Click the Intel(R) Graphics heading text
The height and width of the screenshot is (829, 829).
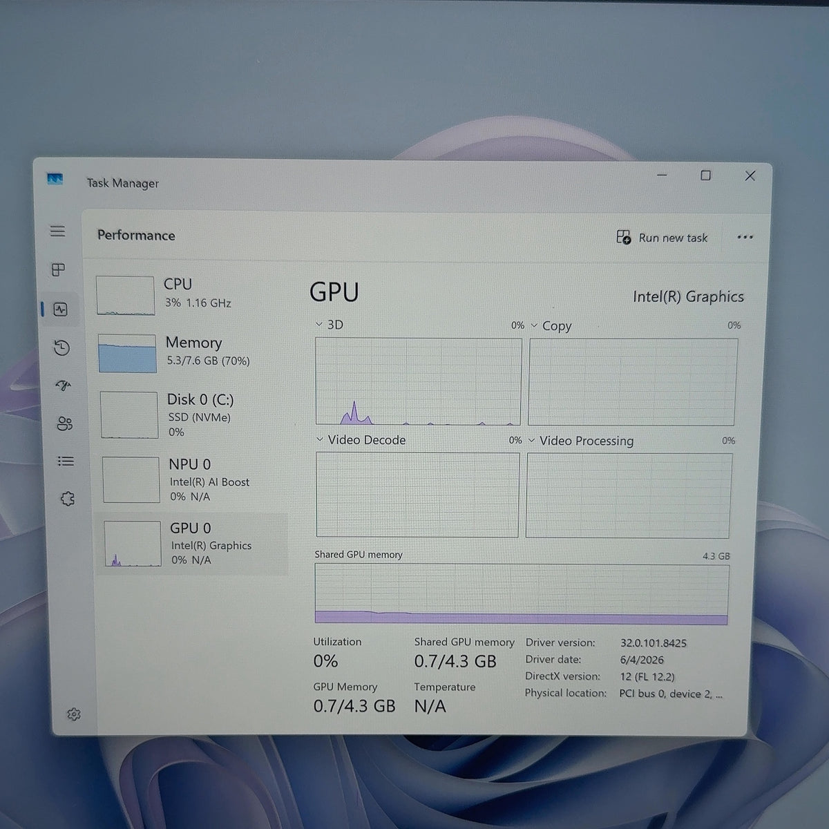[x=688, y=296]
